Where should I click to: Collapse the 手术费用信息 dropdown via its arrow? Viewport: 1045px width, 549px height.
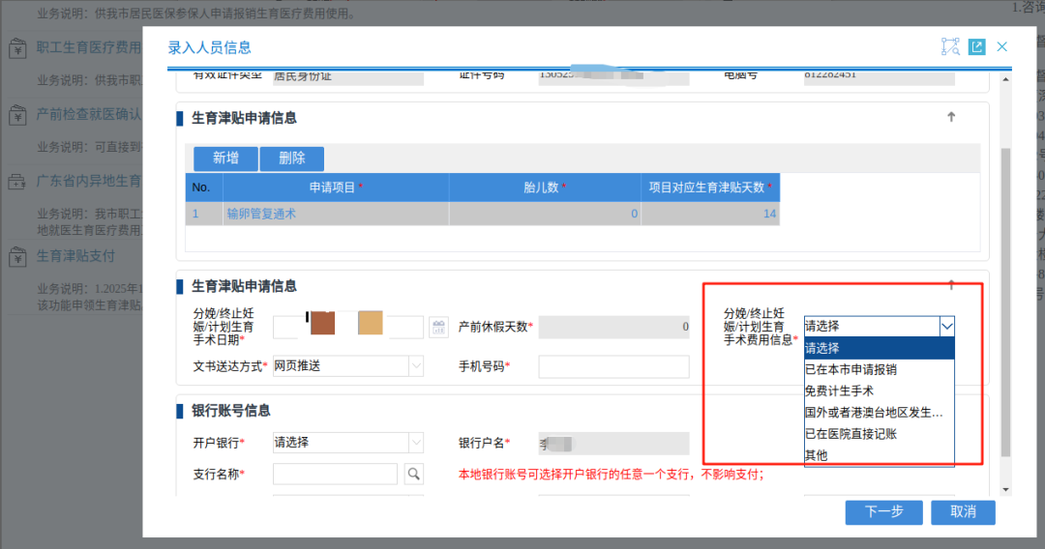coord(946,327)
